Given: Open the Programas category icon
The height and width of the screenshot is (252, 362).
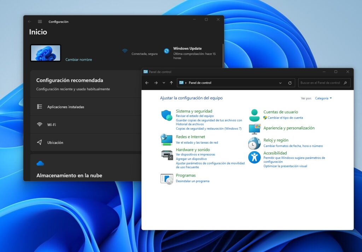Looking at the screenshot, I should pyautogui.click(x=167, y=178).
